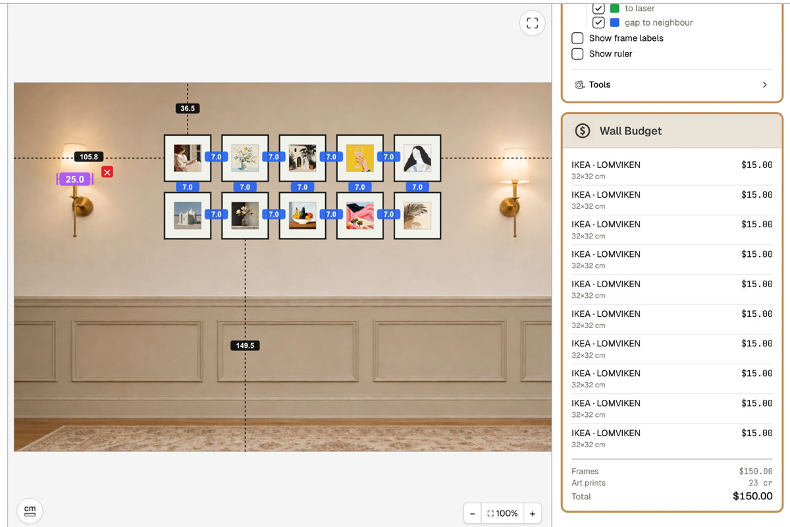Select the black-haired woman portrait frame

pos(417,158)
